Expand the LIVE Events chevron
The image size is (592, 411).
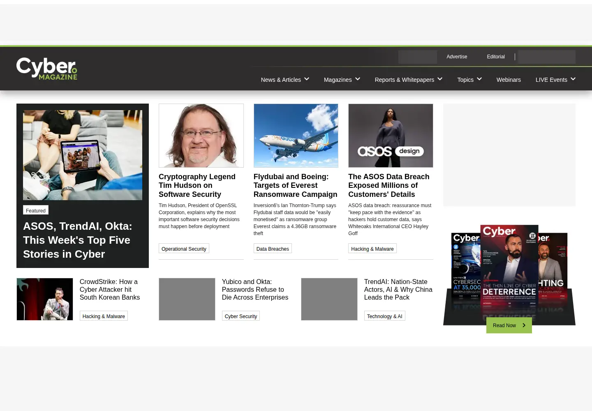click(573, 79)
